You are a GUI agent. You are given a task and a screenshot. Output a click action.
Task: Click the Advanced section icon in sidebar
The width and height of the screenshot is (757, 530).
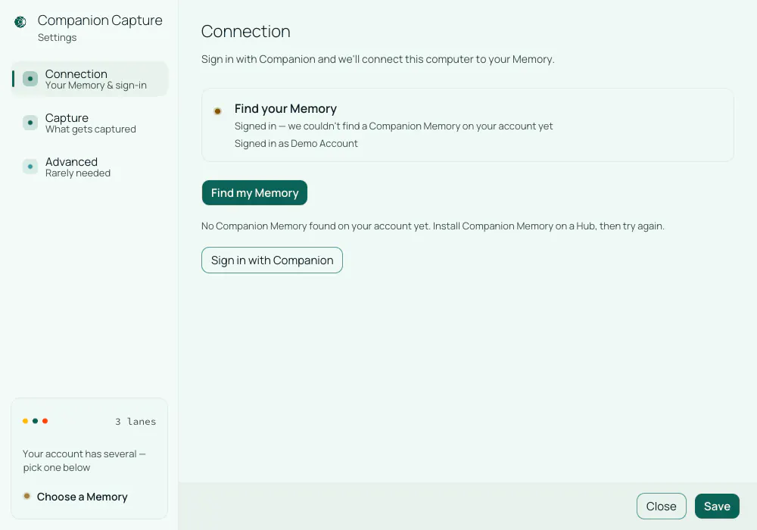click(30, 167)
